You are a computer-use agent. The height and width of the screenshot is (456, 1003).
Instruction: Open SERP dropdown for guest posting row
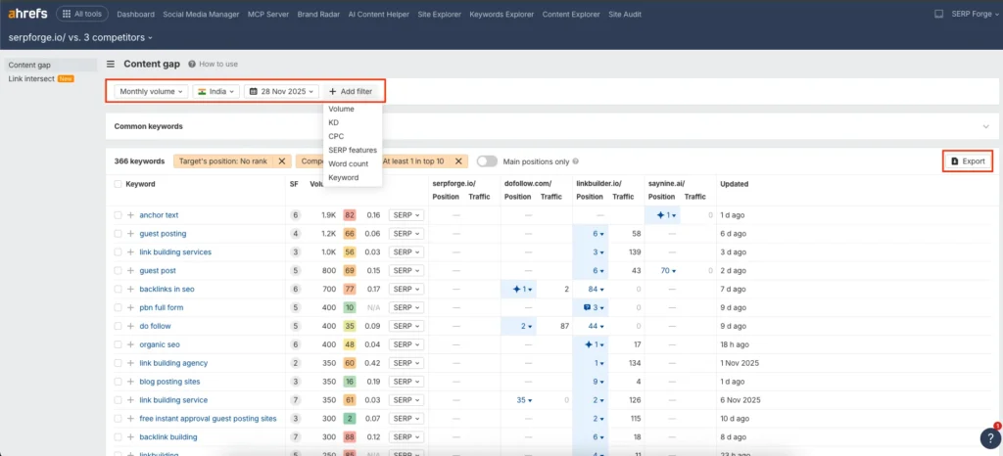pyautogui.click(x=406, y=234)
